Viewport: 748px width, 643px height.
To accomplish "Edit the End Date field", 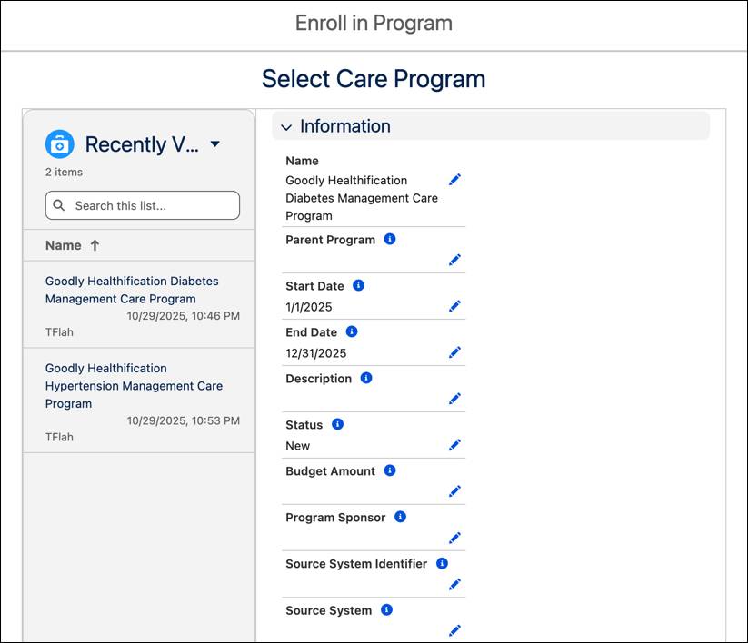I will tap(454, 352).
